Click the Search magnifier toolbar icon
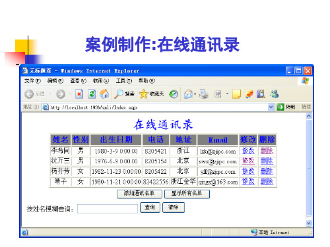This screenshot has height=247, width=330. tap(119, 94)
